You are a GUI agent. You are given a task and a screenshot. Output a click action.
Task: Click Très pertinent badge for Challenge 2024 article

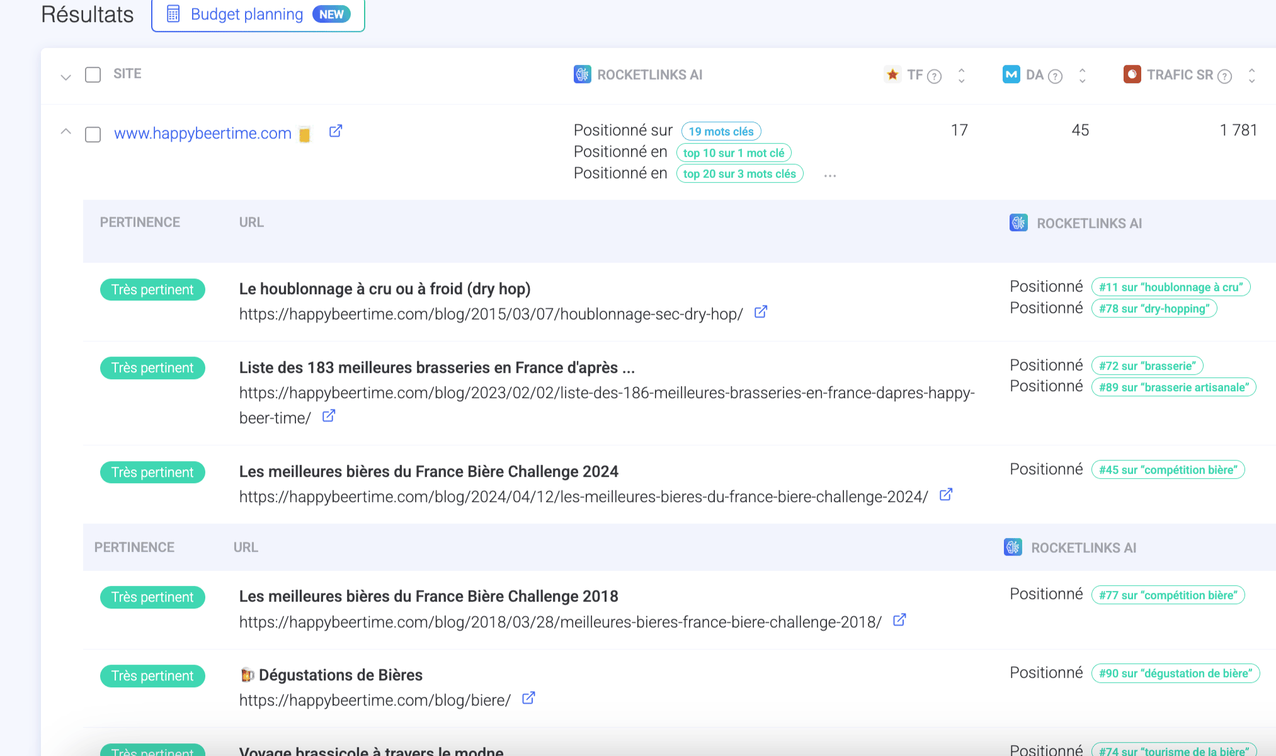click(152, 472)
